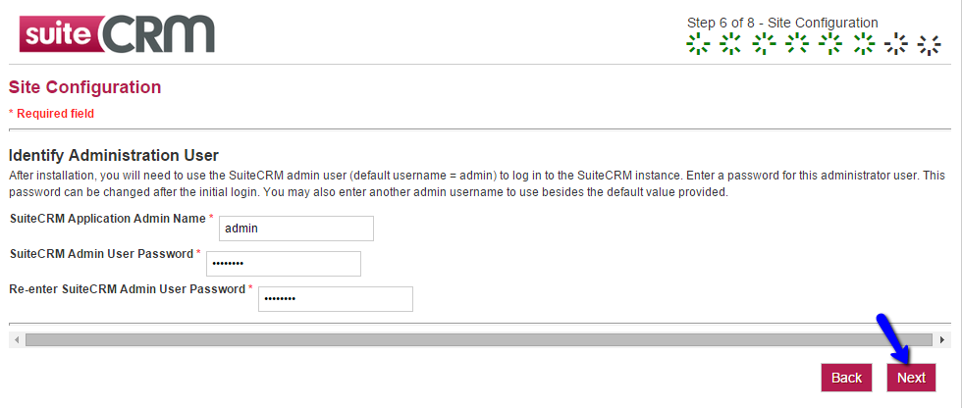The image size is (962, 408).
Task: Click the seventh (dark) step progress icon
Action: [x=896, y=45]
